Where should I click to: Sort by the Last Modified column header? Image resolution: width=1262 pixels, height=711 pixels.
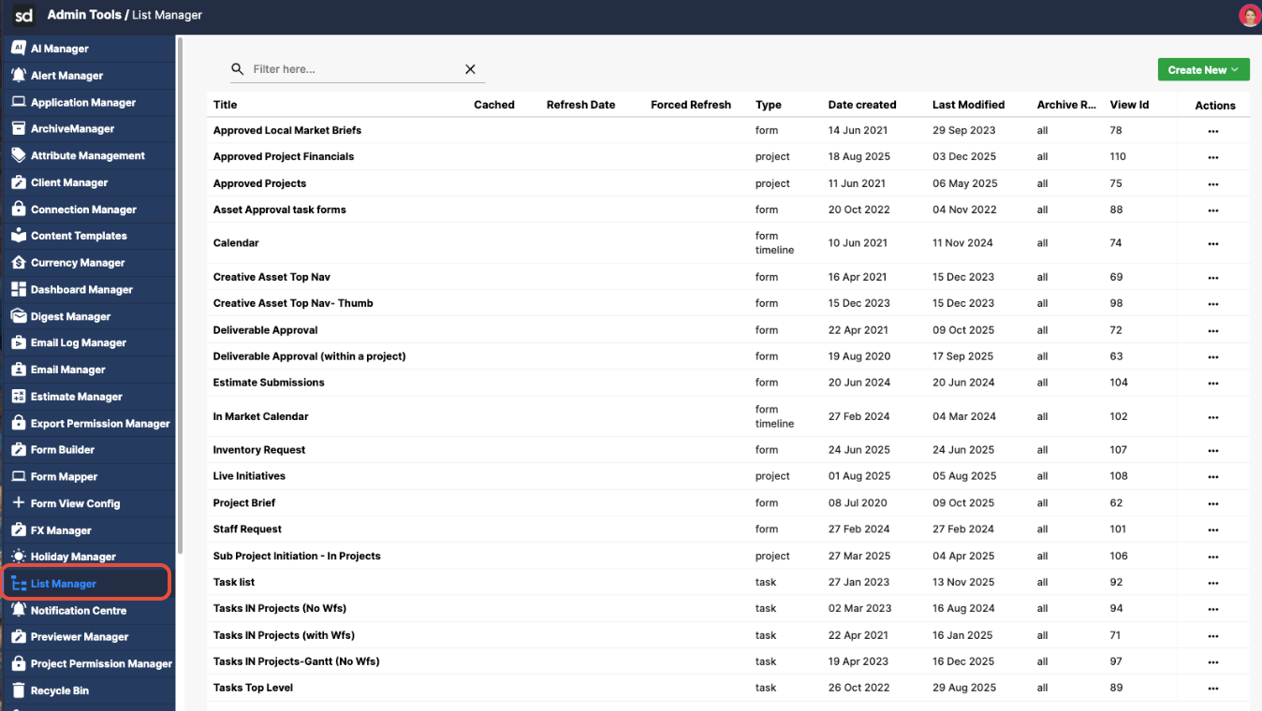pyautogui.click(x=968, y=105)
